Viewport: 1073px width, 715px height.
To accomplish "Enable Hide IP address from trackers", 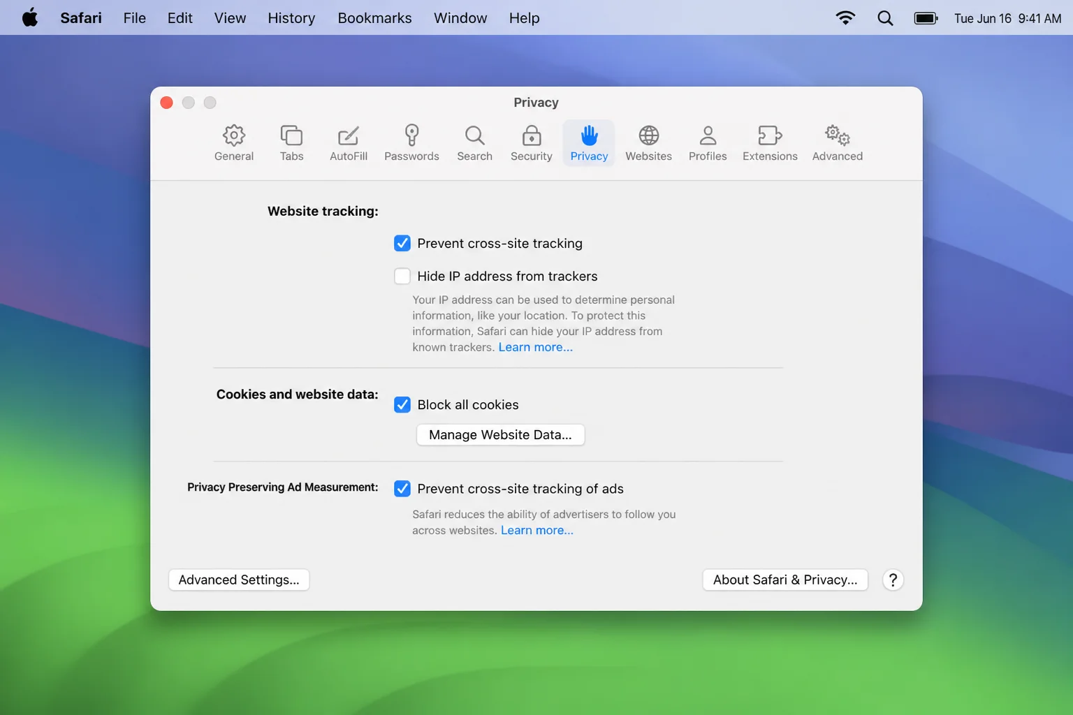I will (402, 276).
